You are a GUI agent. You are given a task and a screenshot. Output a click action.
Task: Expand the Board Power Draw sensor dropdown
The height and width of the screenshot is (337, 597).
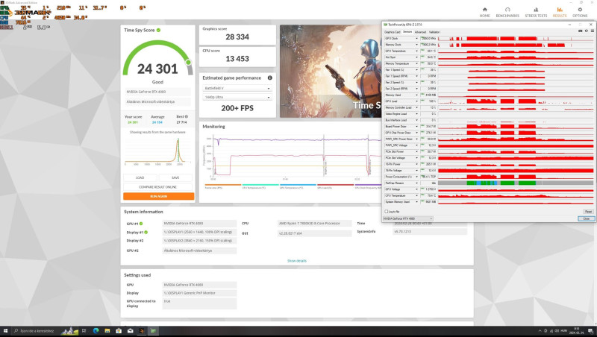416,127
